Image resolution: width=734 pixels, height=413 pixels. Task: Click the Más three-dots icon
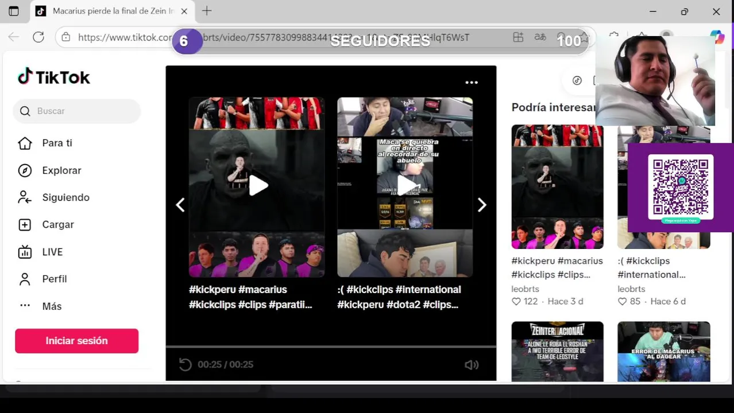point(25,306)
